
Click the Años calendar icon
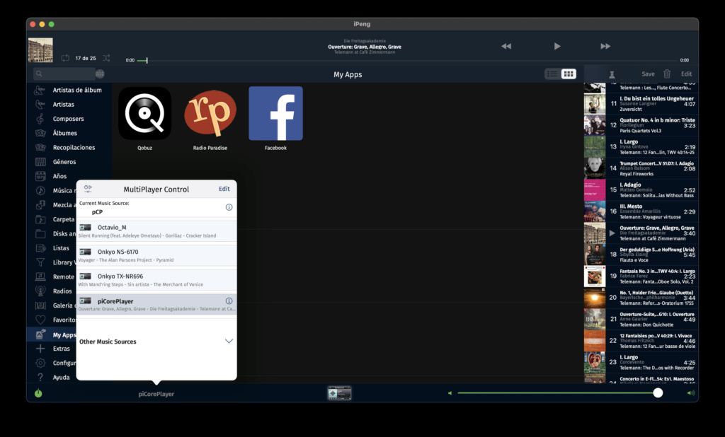click(x=40, y=176)
